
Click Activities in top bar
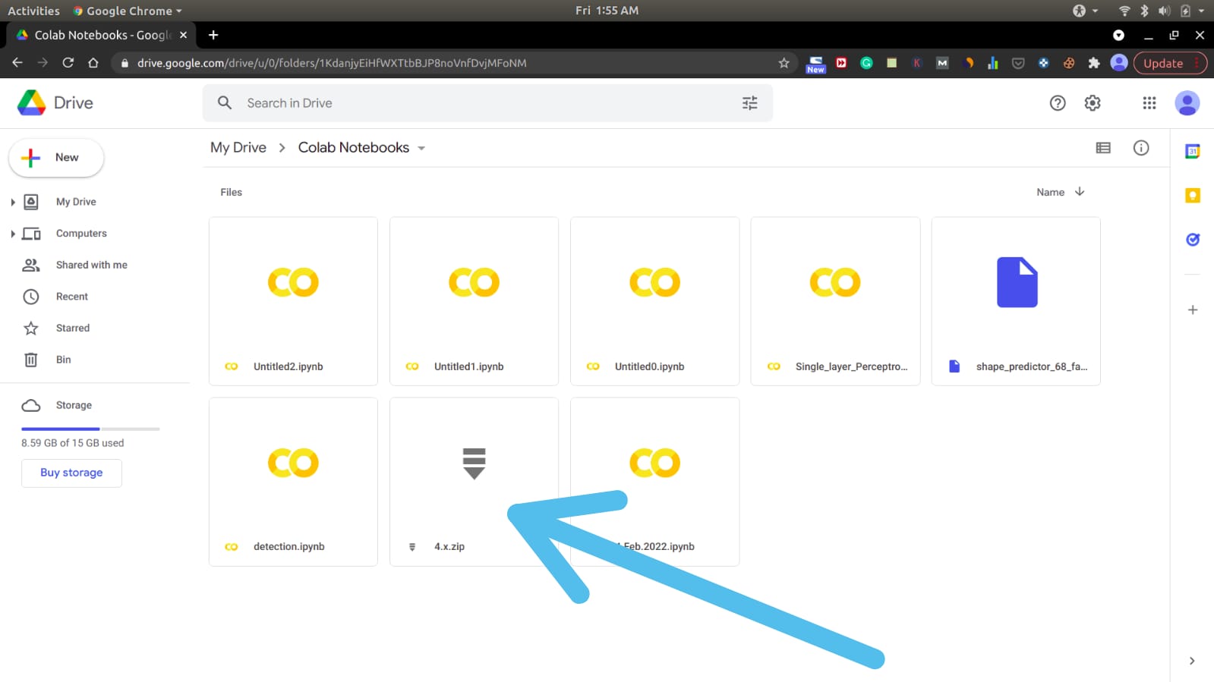[33, 11]
